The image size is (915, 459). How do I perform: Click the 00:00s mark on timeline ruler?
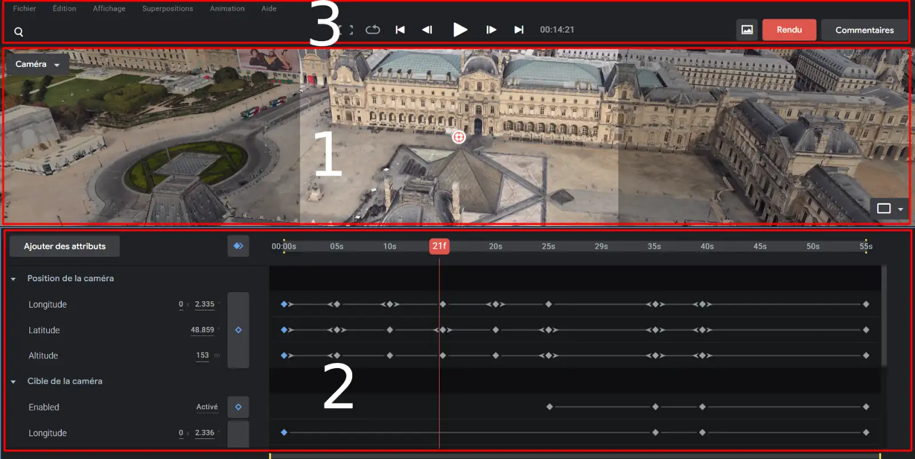[x=284, y=246]
